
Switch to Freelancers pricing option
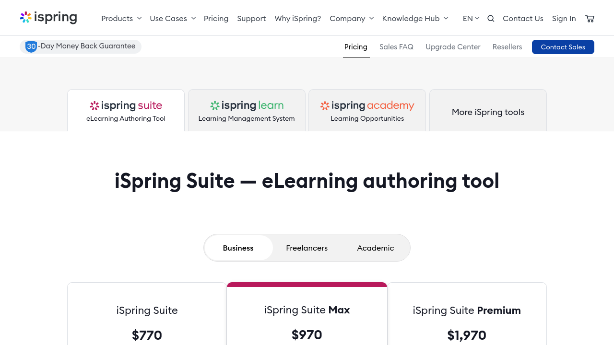pyautogui.click(x=307, y=248)
